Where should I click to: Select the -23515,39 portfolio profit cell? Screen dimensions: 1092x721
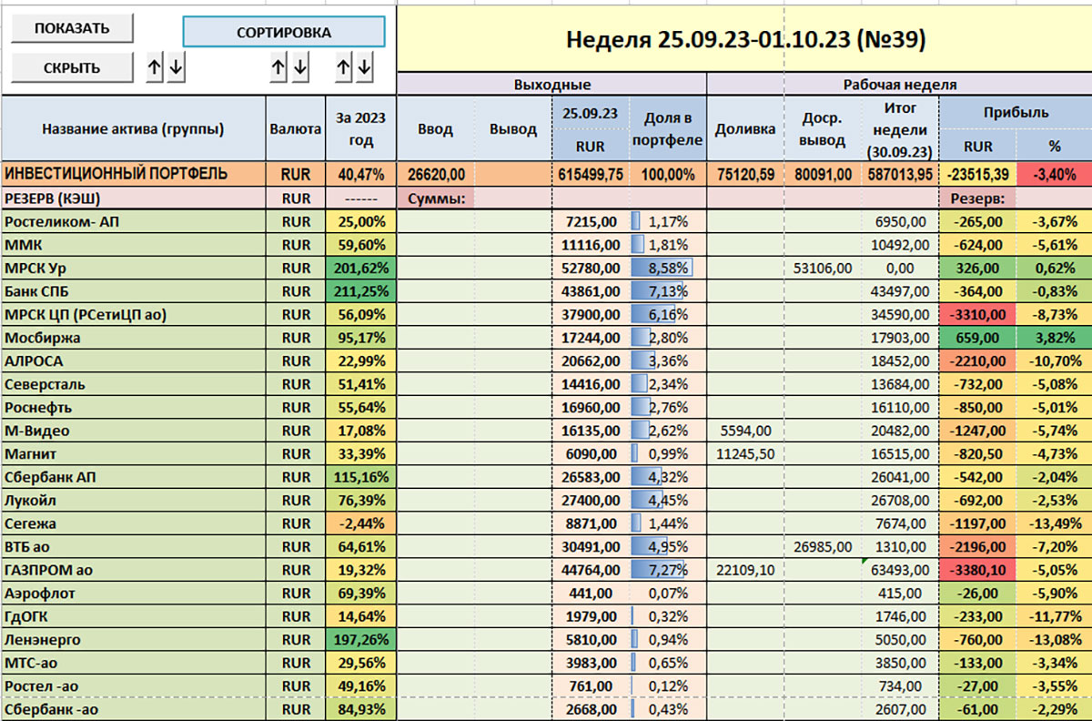click(976, 175)
